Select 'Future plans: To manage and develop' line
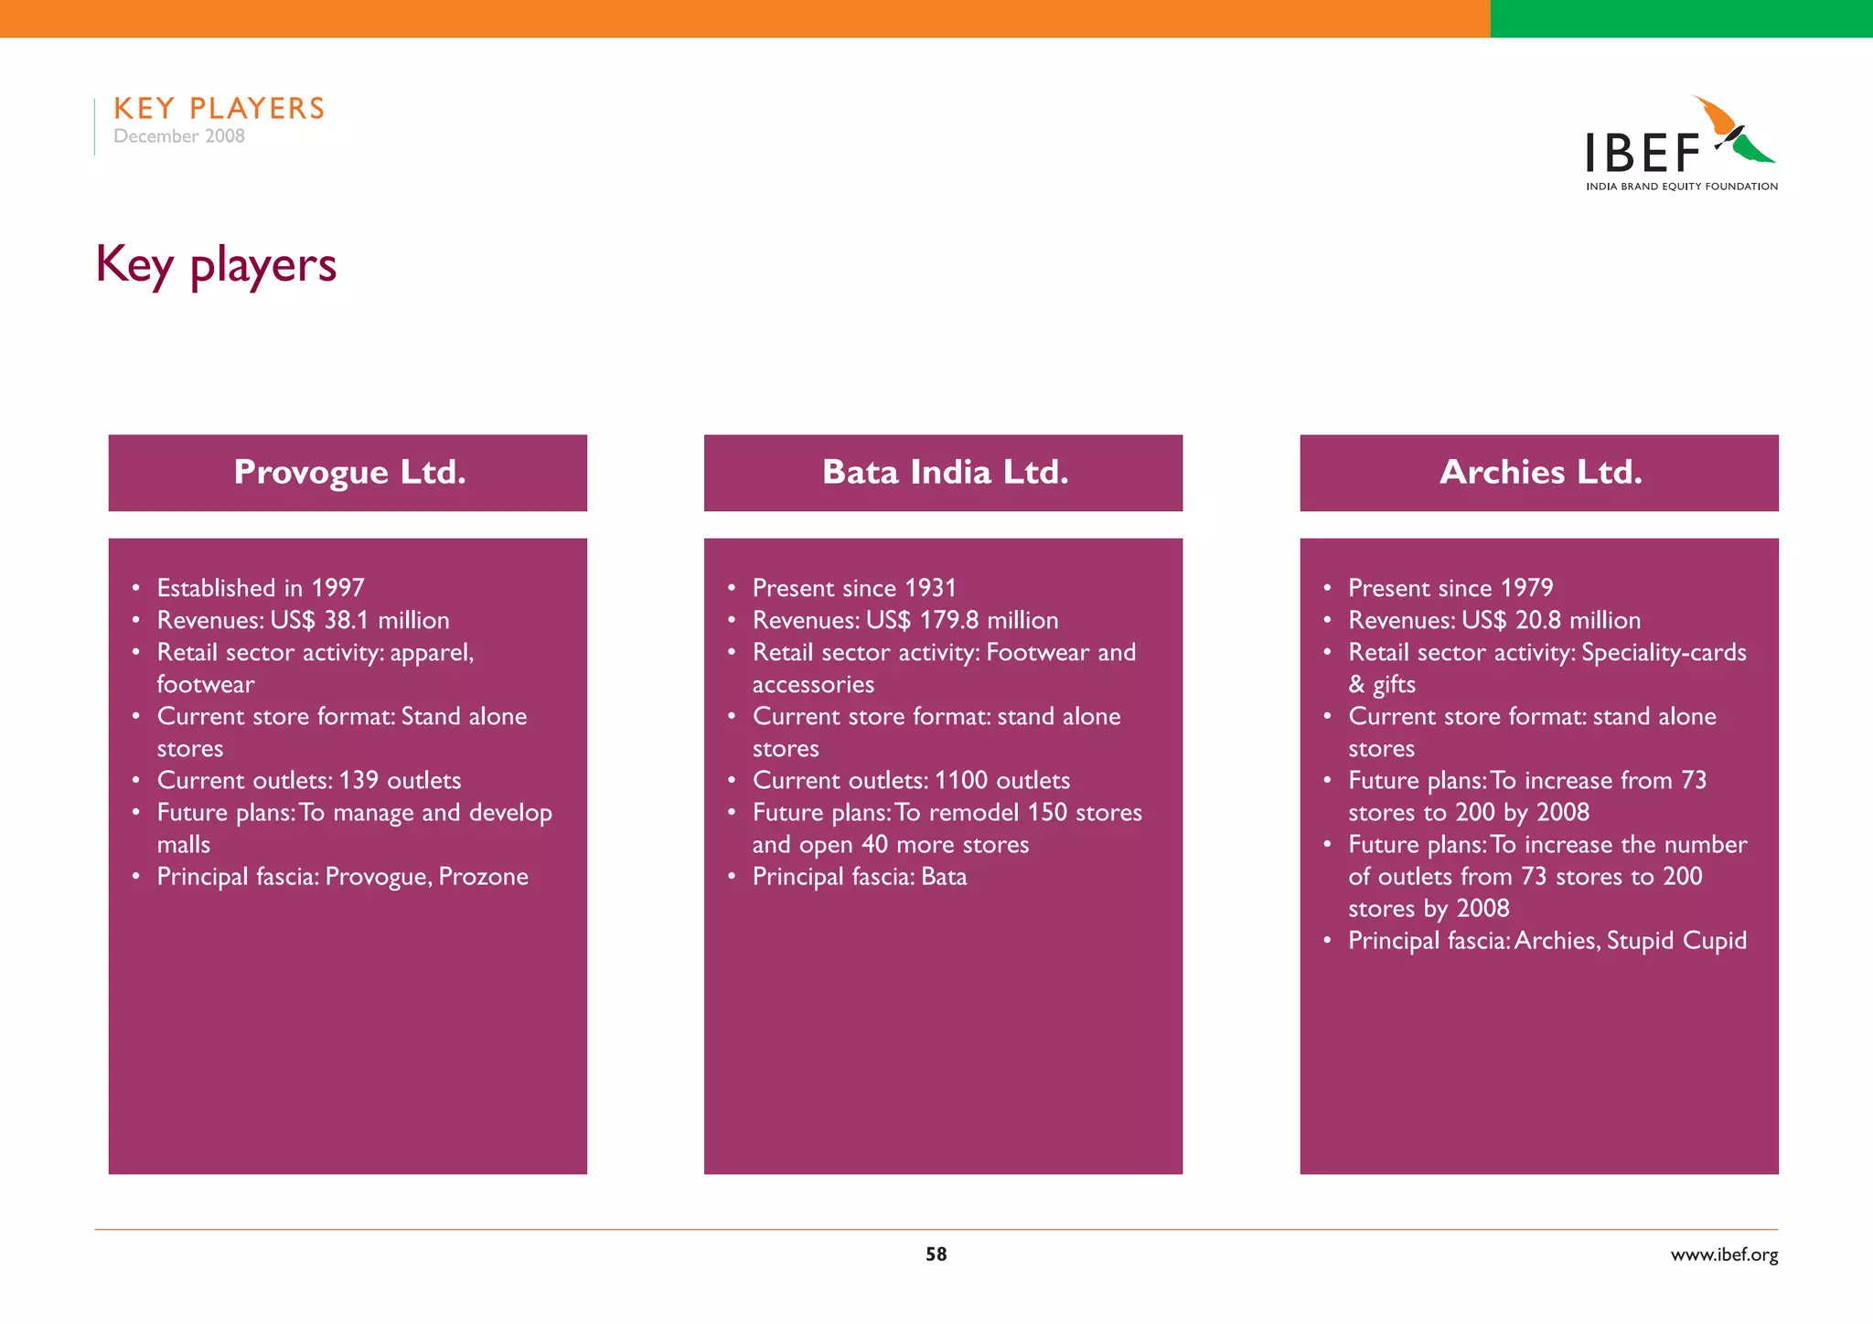Viewport: 1873px width, 1324px height. (355, 813)
